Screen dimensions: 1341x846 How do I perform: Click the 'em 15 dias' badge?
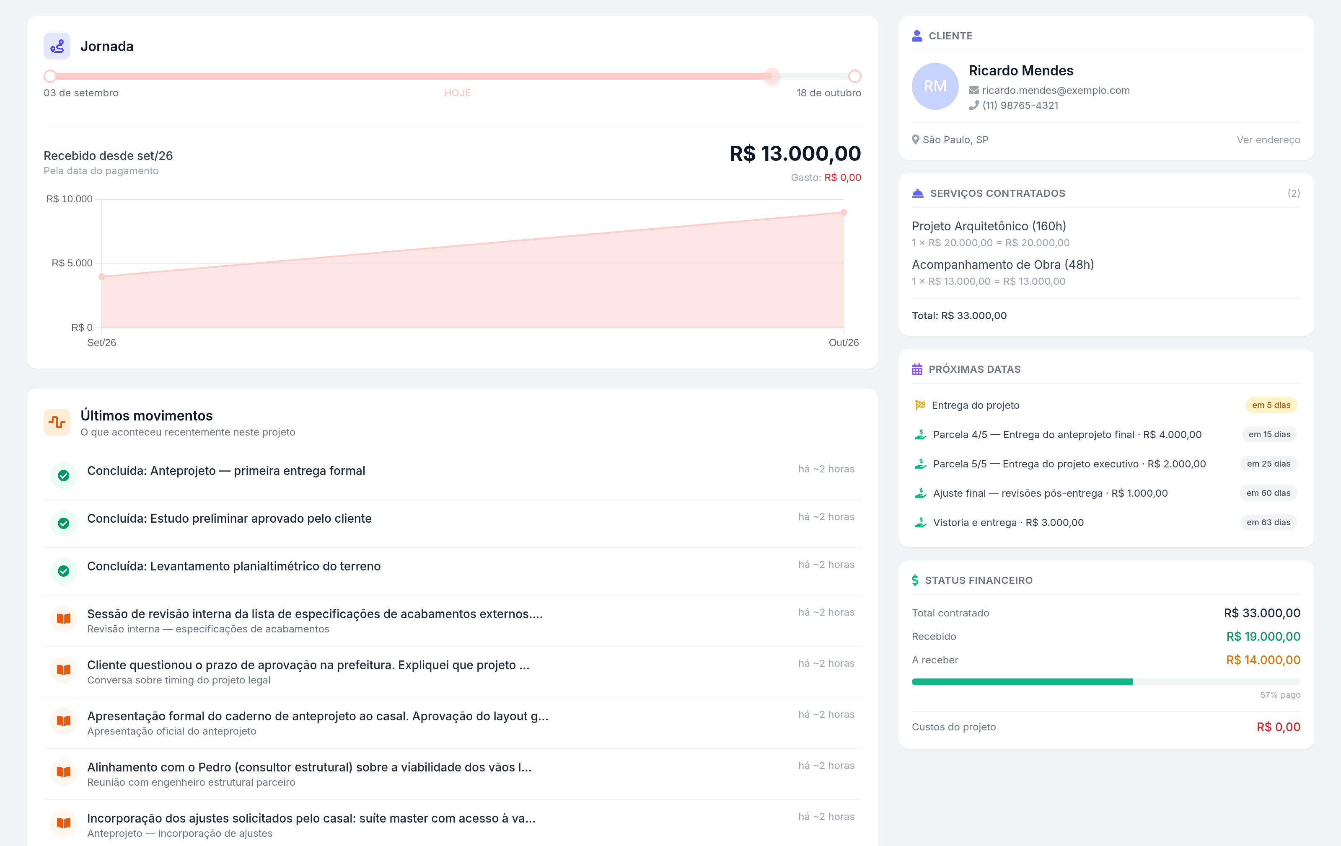pos(1269,434)
